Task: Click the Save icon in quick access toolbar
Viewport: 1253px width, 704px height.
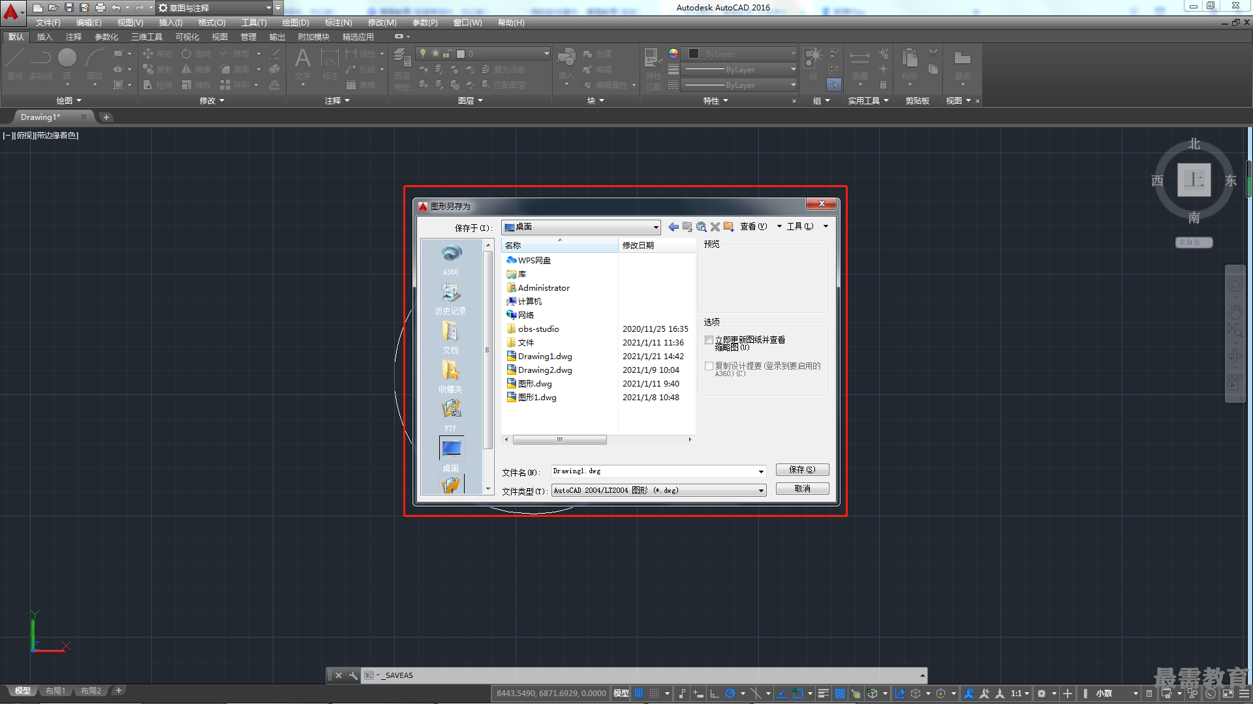Action: click(x=69, y=8)
